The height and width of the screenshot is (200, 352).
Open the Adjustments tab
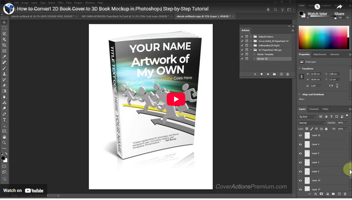coord(320,54)
